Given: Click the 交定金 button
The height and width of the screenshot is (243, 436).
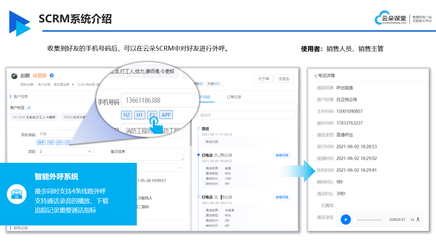Looking at the screenshot, I should (284, 78).
